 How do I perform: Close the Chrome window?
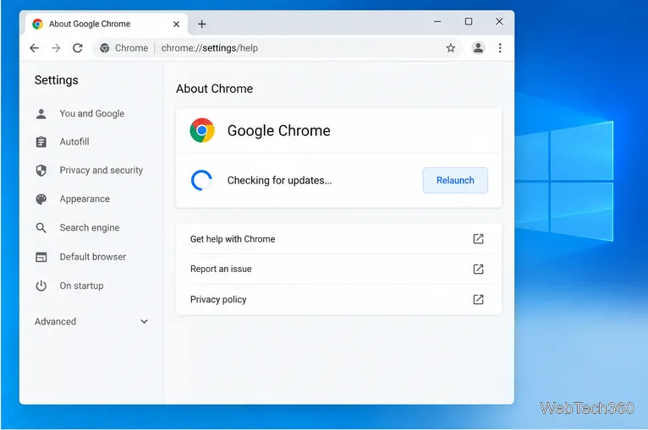(x=499, y=21)
